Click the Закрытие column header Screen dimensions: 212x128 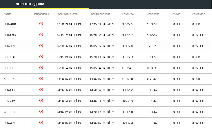pyautogui.click(x=153, y=14)
